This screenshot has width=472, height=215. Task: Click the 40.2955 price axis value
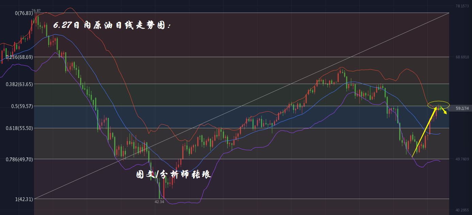coord(462,210)
